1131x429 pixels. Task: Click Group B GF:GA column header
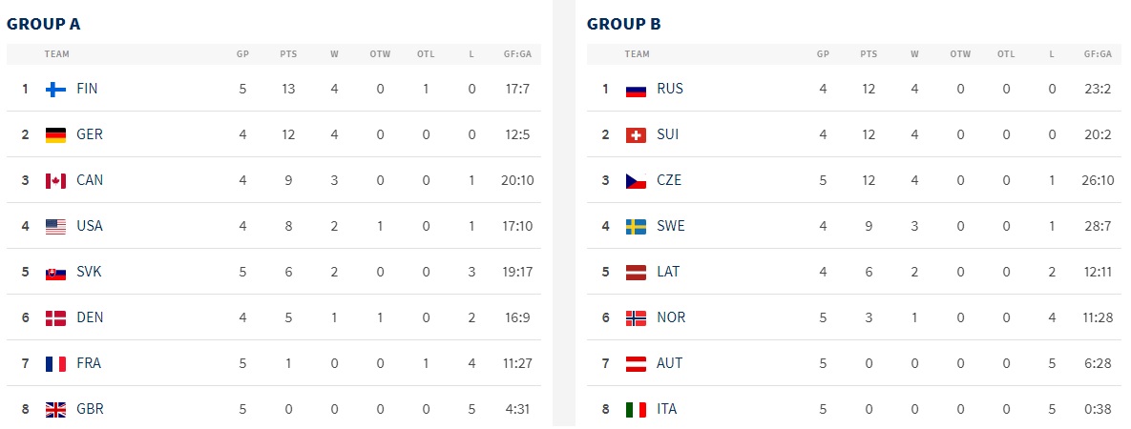click(1098, 54)
